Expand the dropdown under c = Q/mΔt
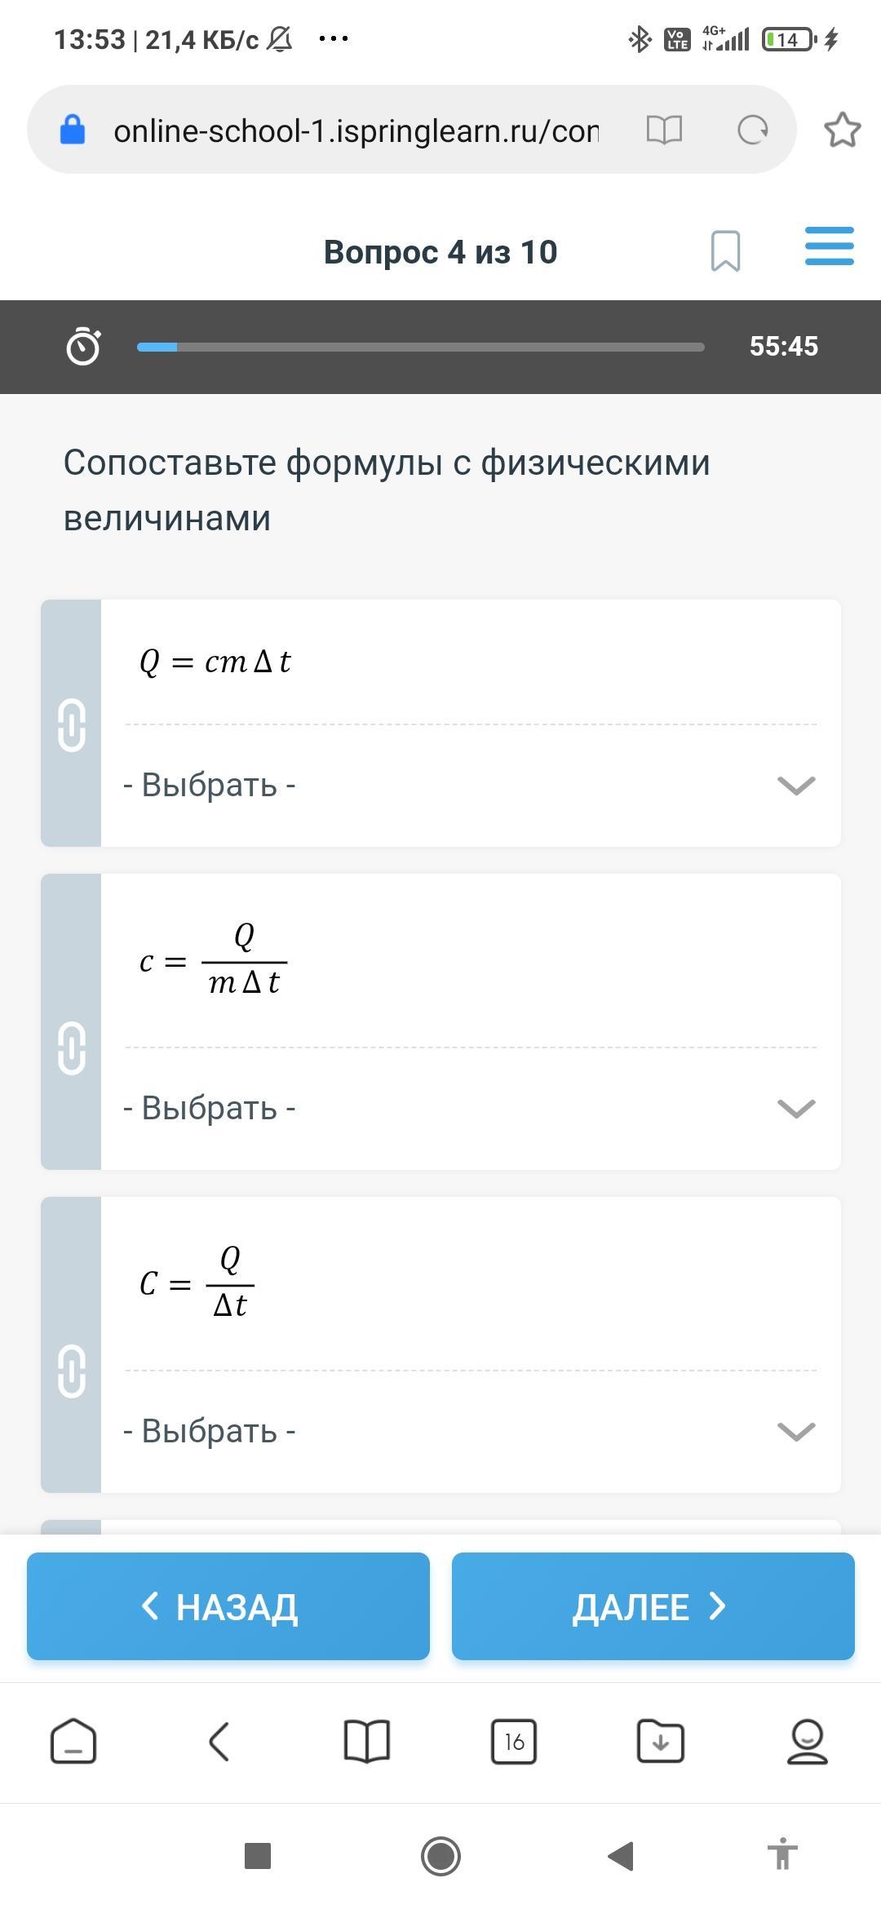The image size is (881, 1909). point(470,1108)
